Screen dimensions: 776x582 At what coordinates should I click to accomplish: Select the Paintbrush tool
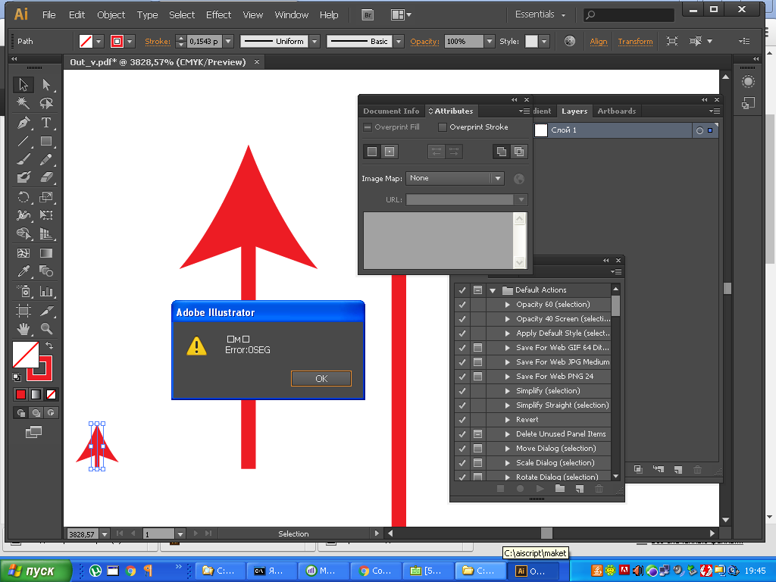23,159
